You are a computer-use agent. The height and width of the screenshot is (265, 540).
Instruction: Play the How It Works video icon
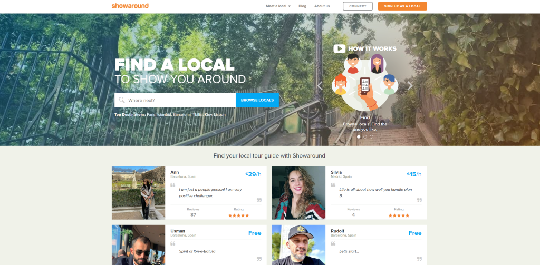339,48
